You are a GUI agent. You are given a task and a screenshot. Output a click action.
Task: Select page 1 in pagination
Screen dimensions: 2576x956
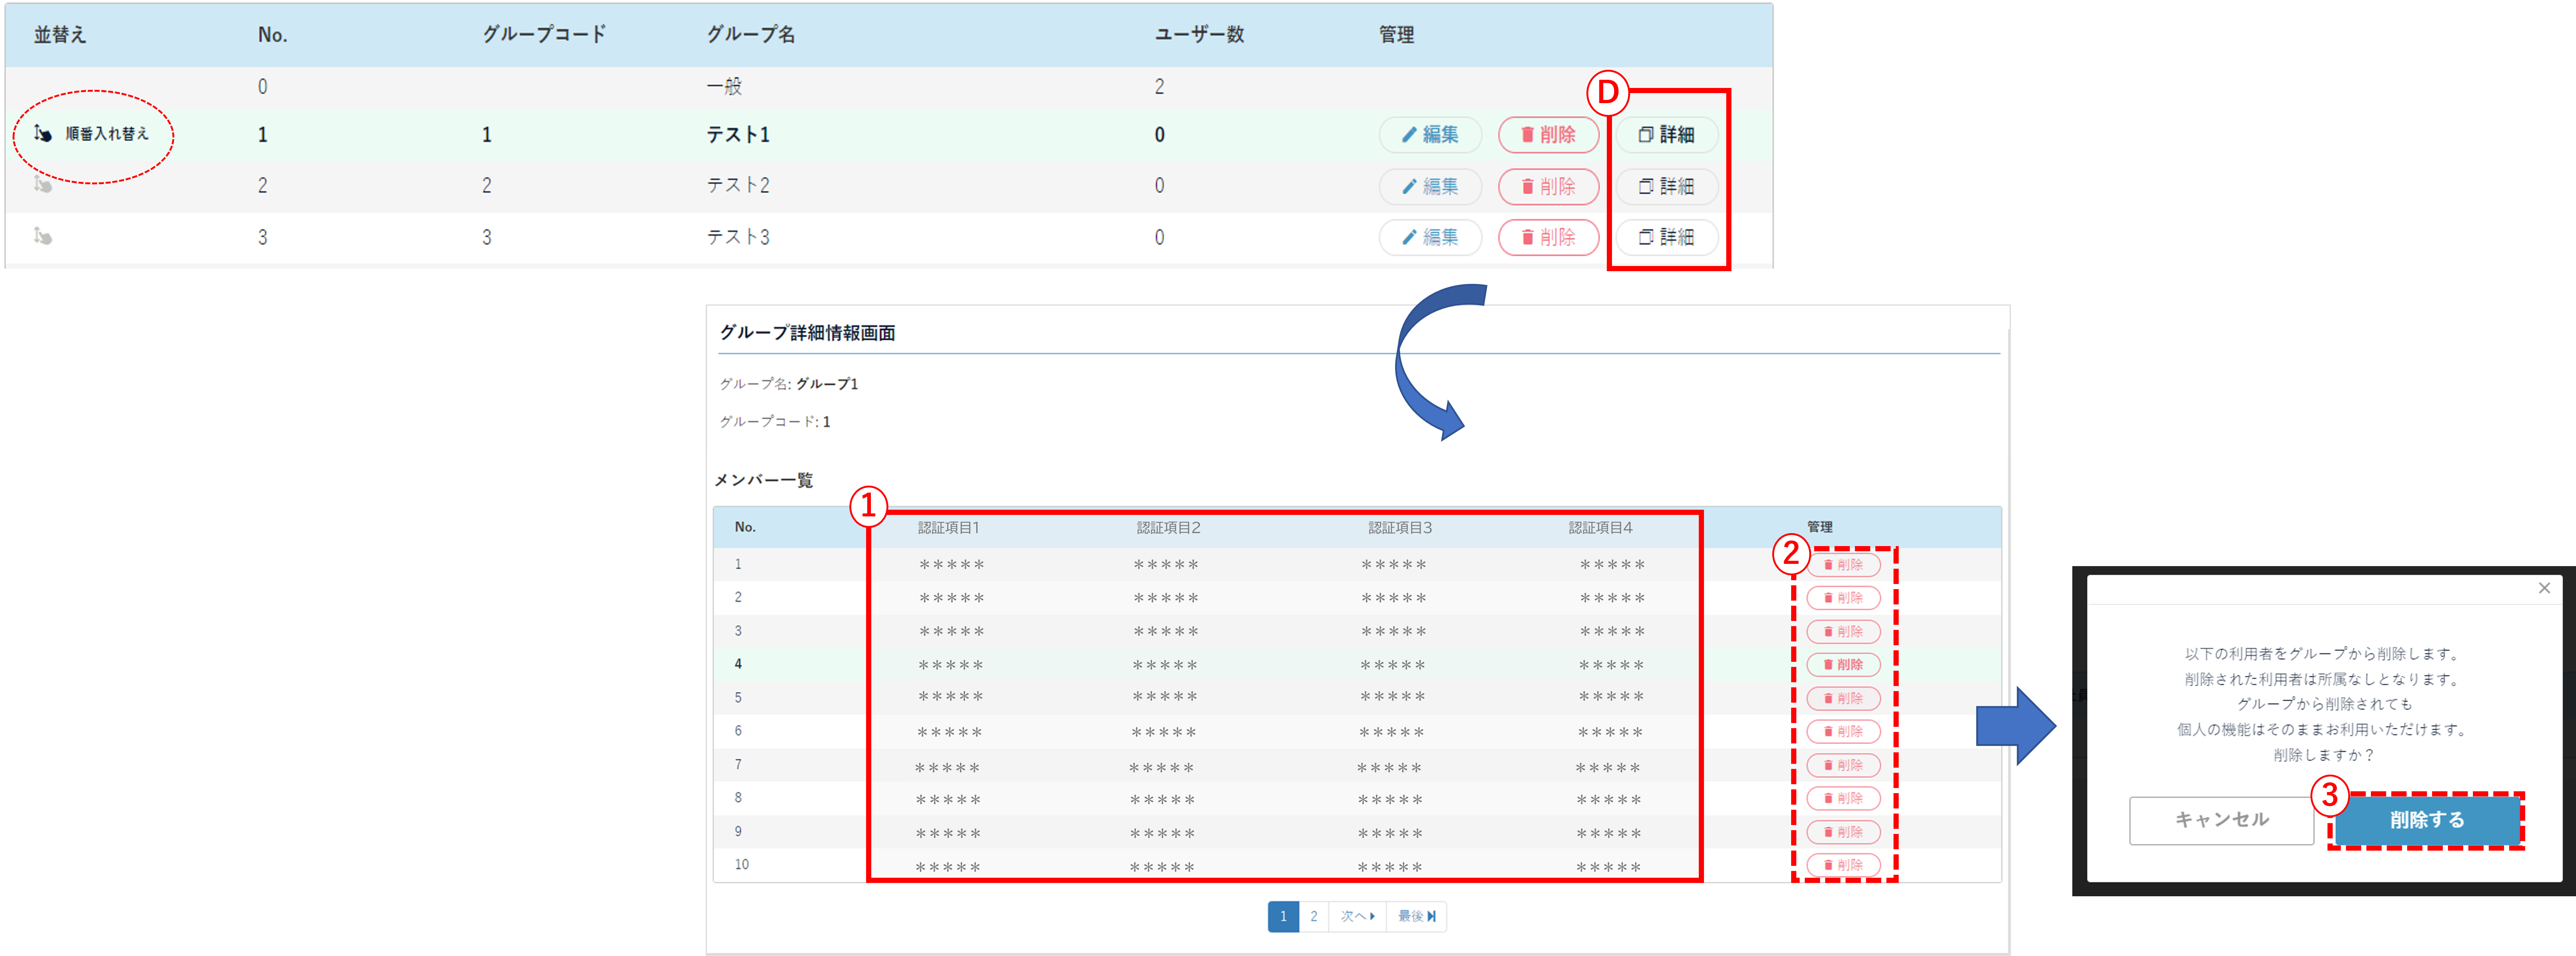pos(1283,916)
